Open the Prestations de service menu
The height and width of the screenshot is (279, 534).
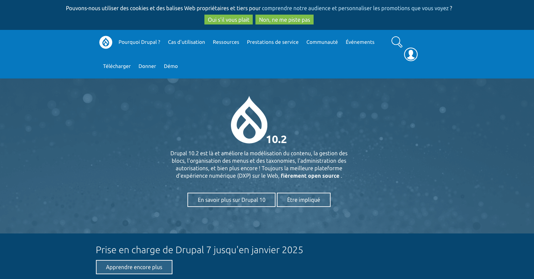tap(273, 42)
